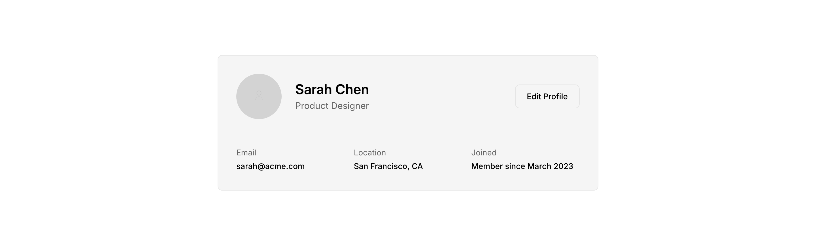The image size is (816, 245).
Task: Click the person silhouette icon in avatar
Action: 259,96
